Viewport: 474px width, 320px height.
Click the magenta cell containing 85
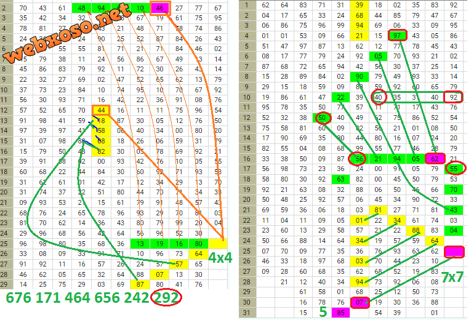[x=340, y=313]
